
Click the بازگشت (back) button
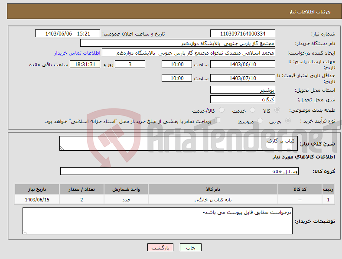click(160, 247)
